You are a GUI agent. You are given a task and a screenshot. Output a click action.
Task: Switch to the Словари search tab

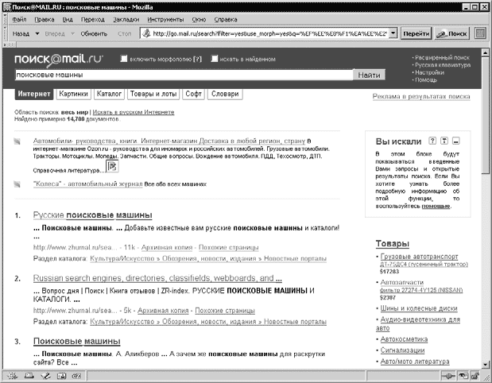pyautogui.click(x=225, y=94)
